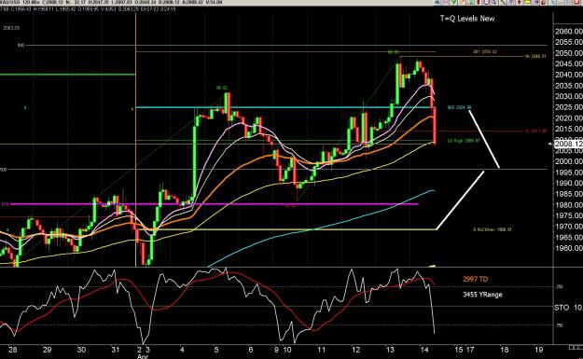This screenshot has width=583, height=359.
Task: Click the '0 RollOver 1968.61' level label
Action: coord(493,229)
